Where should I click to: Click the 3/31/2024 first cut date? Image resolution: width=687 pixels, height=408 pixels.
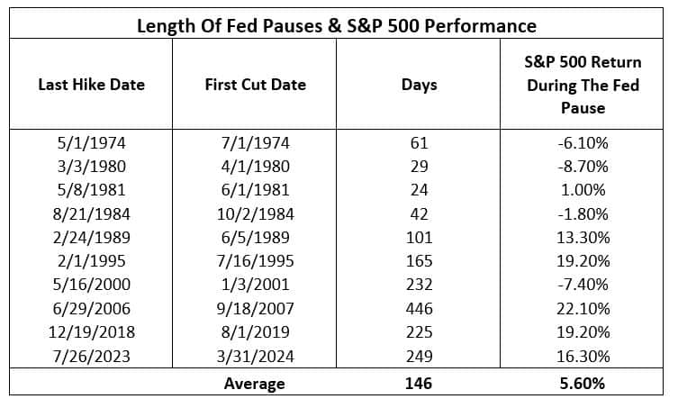click(x=256, y=357)
